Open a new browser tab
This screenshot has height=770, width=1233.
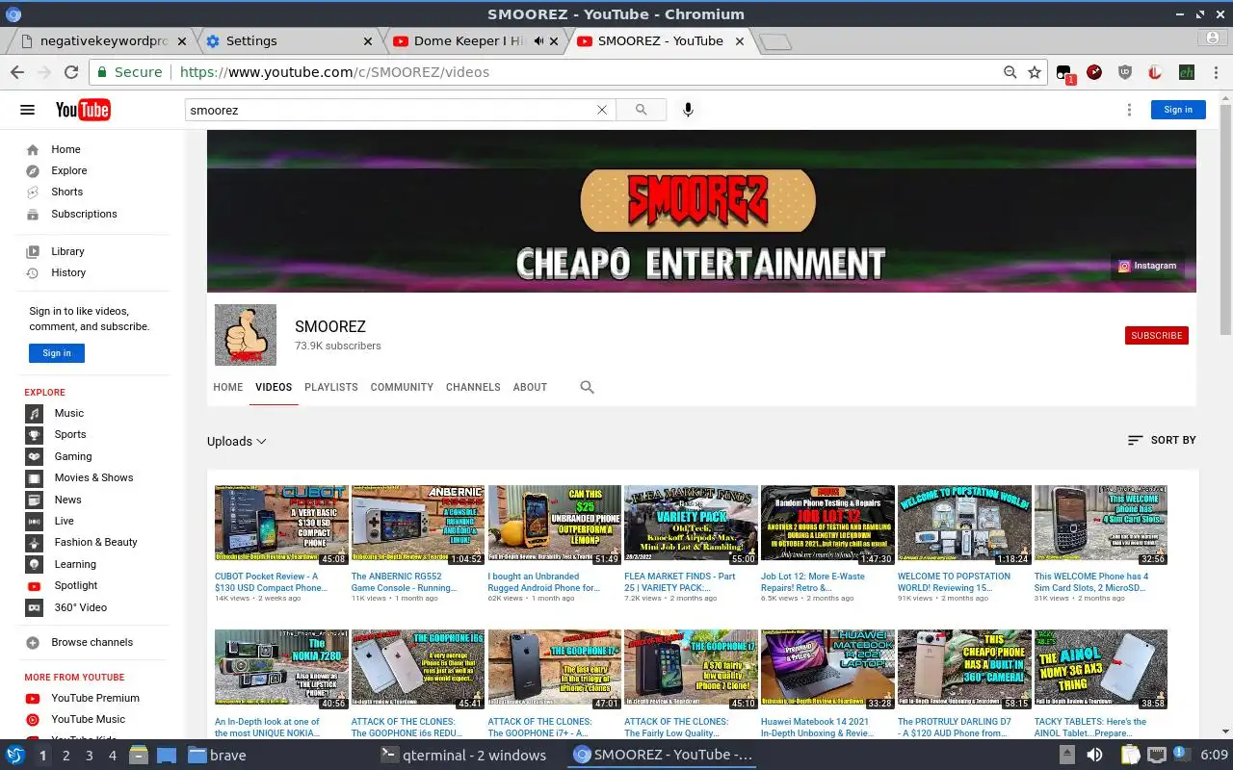[775, 41]
